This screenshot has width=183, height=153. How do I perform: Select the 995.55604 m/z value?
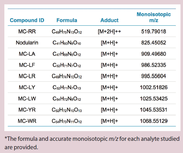pos(154,76)
